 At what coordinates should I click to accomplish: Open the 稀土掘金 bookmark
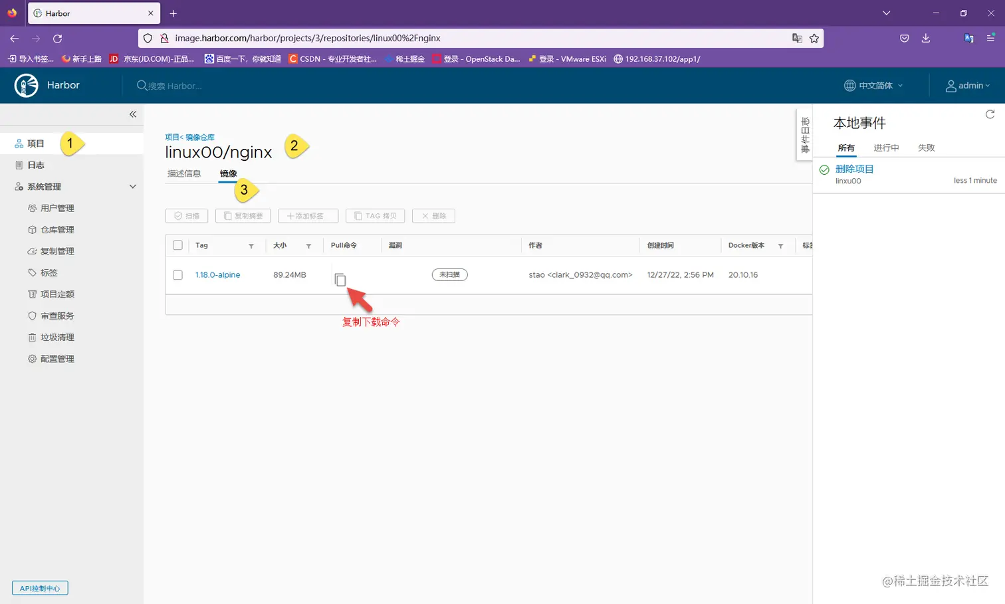404,59
